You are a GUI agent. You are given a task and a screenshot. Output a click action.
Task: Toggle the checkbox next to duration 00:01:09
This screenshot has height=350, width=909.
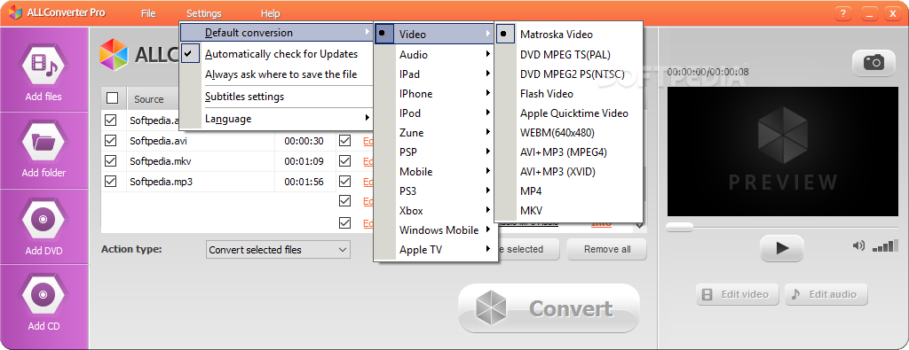pos(345,161)
